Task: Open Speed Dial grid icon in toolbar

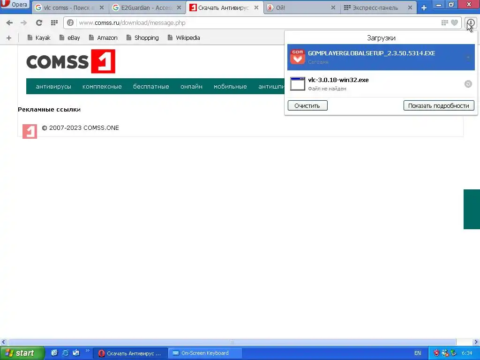Action: pyautogui.click(x=54, y=22)
